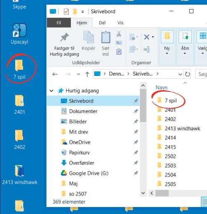Expand the address bar history dropdown
The height and width of the screenshot is (214, 207).
[180, 74]
